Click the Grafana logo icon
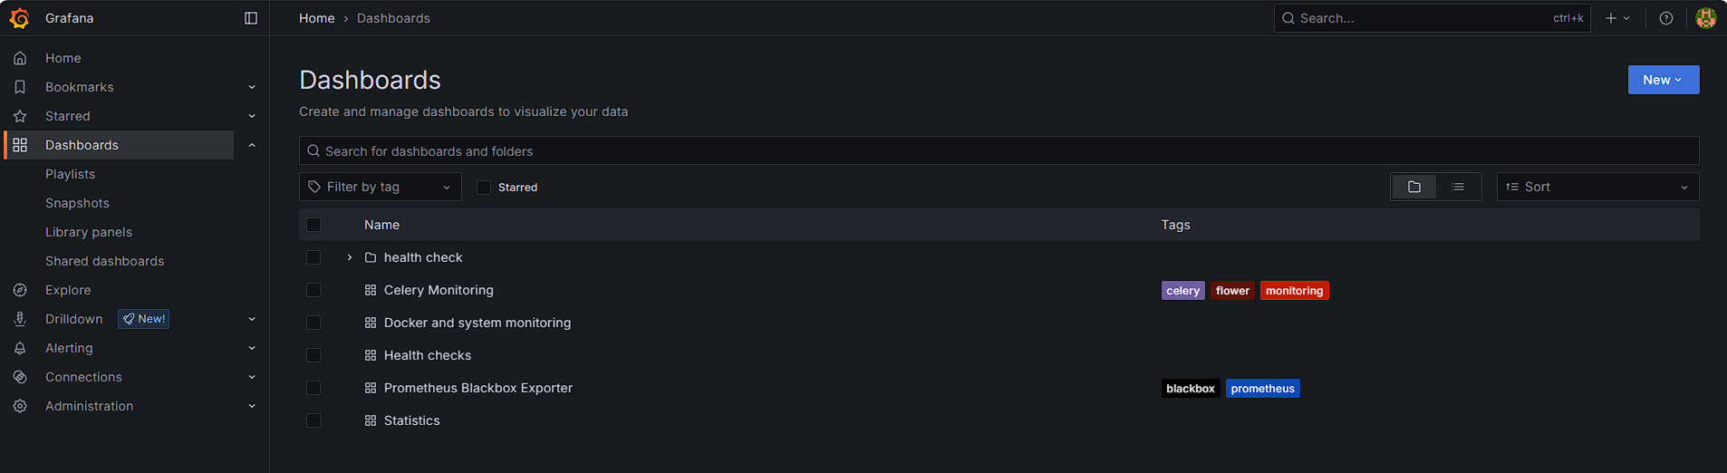 [x=19, y=18]
